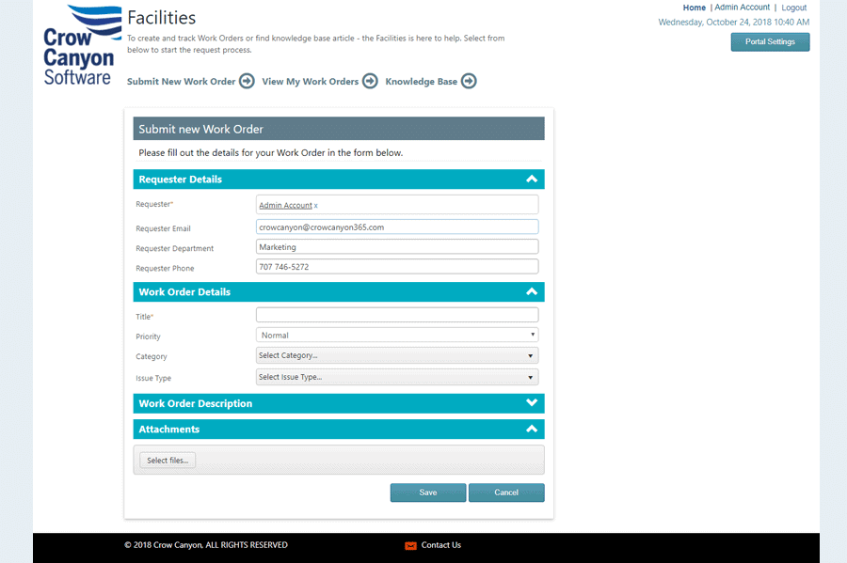Click the Cancel button
The image size is (847, 563).
coord(506,493)
